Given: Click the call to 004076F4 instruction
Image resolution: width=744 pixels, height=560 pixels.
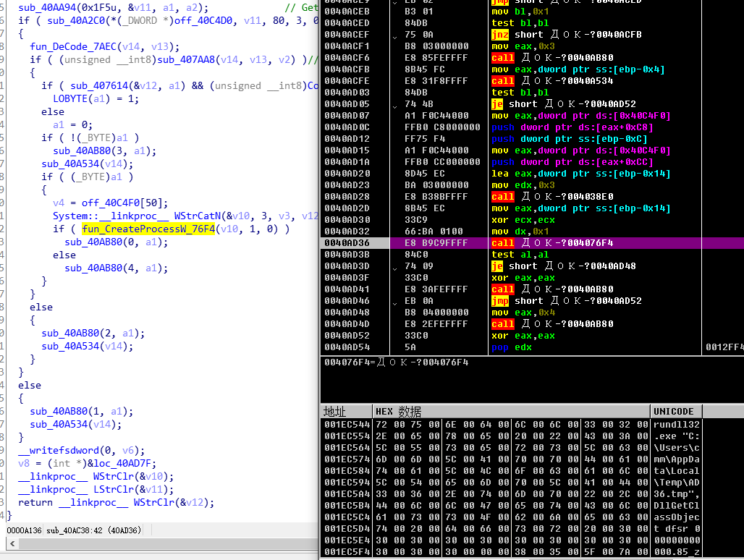Looking at the screenshot, I should (552, 243).
